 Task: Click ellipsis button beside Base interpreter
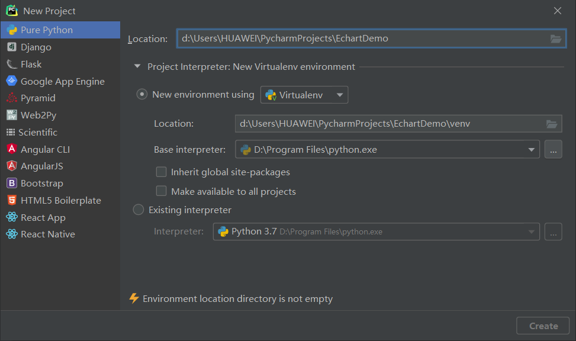click(554, 150)
